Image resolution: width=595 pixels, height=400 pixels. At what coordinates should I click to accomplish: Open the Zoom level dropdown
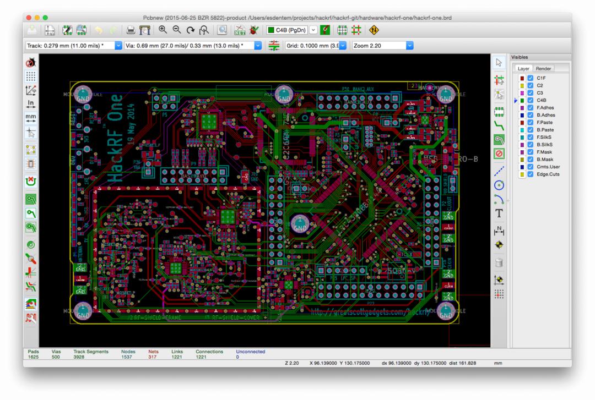tap(410, 46)
